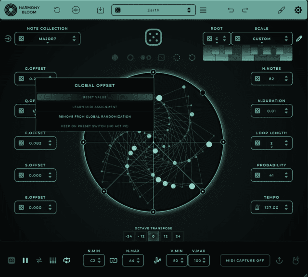The width and height of the screenshot is (308, 277).
Task: Open the Earth preset selector
Action: pos(154,10)
